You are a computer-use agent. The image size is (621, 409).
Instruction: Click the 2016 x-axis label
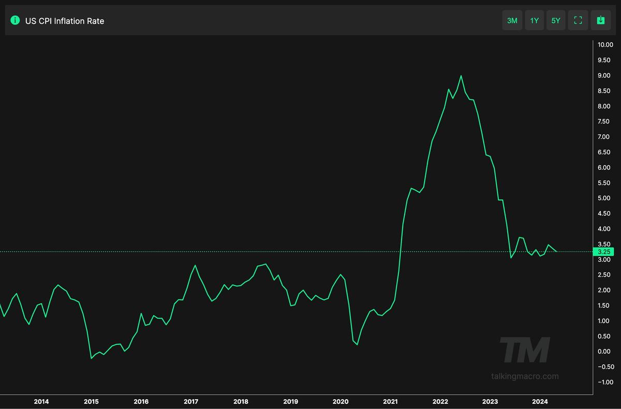(141, 401)
